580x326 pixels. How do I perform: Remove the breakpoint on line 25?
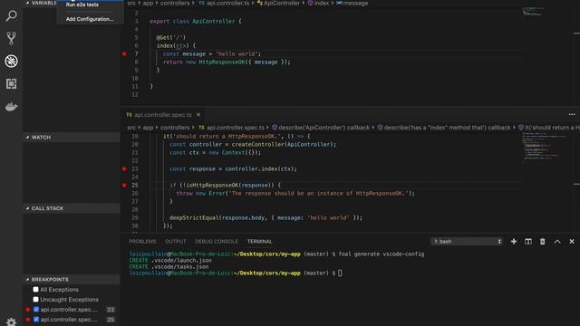click(x=124, y=185)
